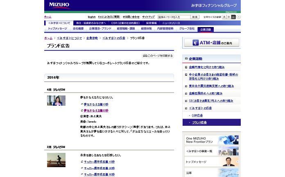Set font size to 小 (small)

click(233, 17)
